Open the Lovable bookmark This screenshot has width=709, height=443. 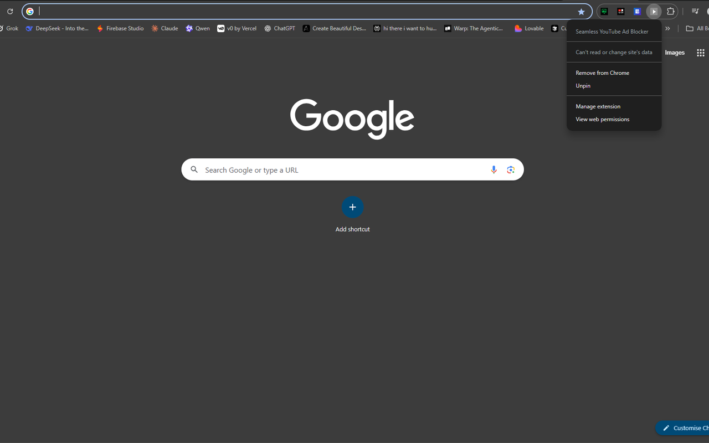pos(530,28)
